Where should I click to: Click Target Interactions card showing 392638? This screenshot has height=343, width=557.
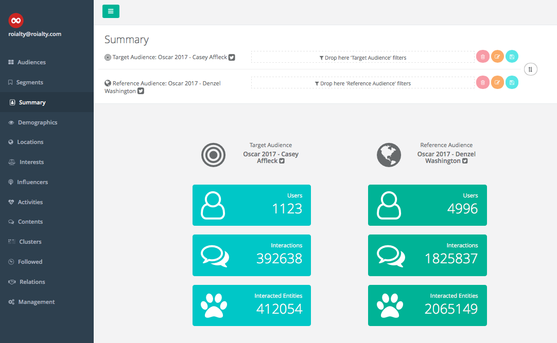[252, 256]
